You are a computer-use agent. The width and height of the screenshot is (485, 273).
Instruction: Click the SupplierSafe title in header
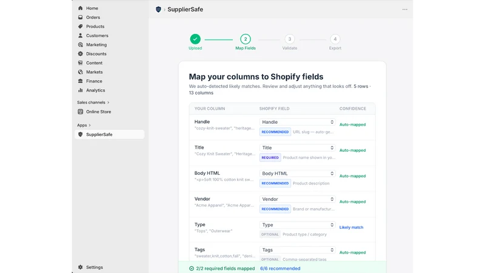186,9
